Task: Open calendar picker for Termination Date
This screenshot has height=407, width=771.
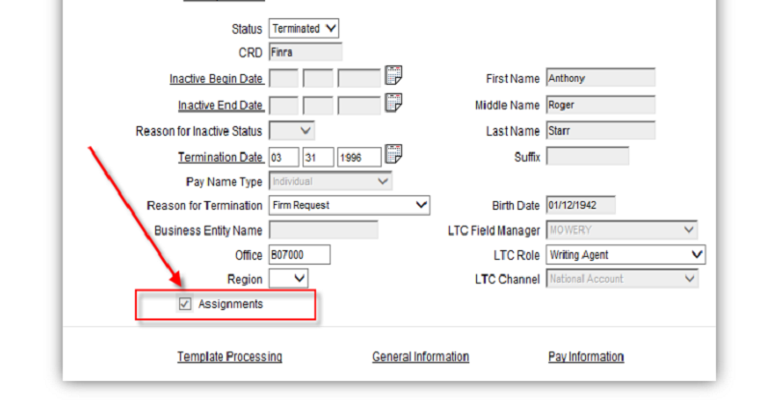Action: pyautogui.click(x=393, y=154)
